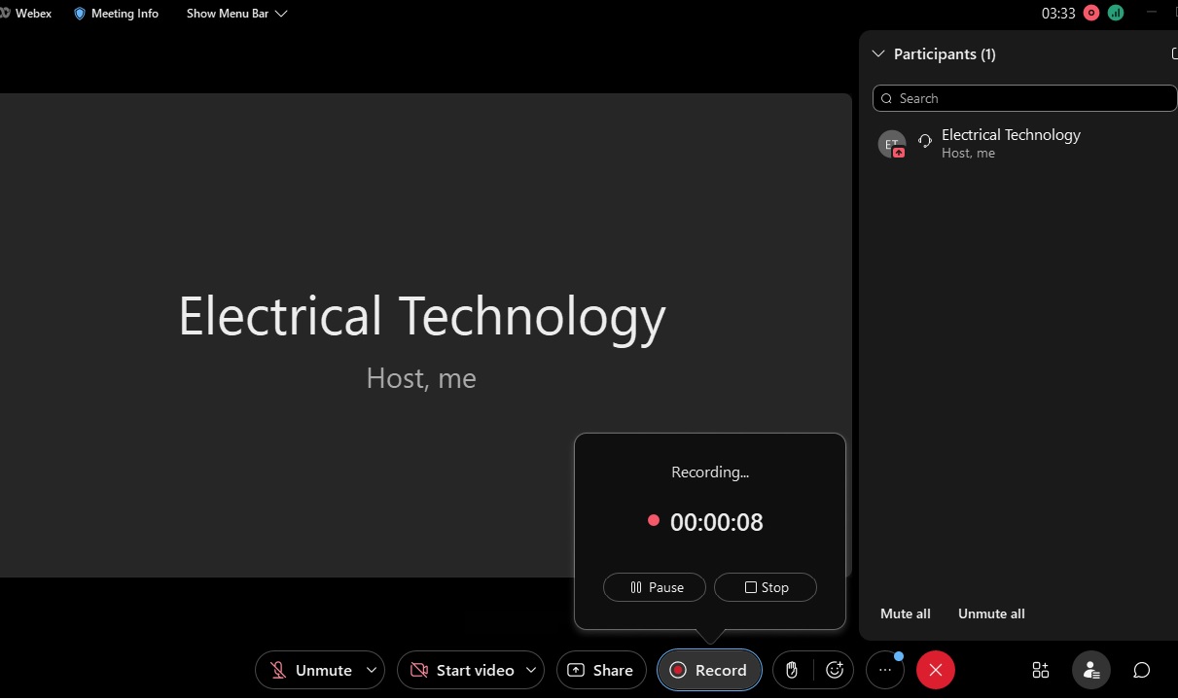Pause the recording

[656, 587]
